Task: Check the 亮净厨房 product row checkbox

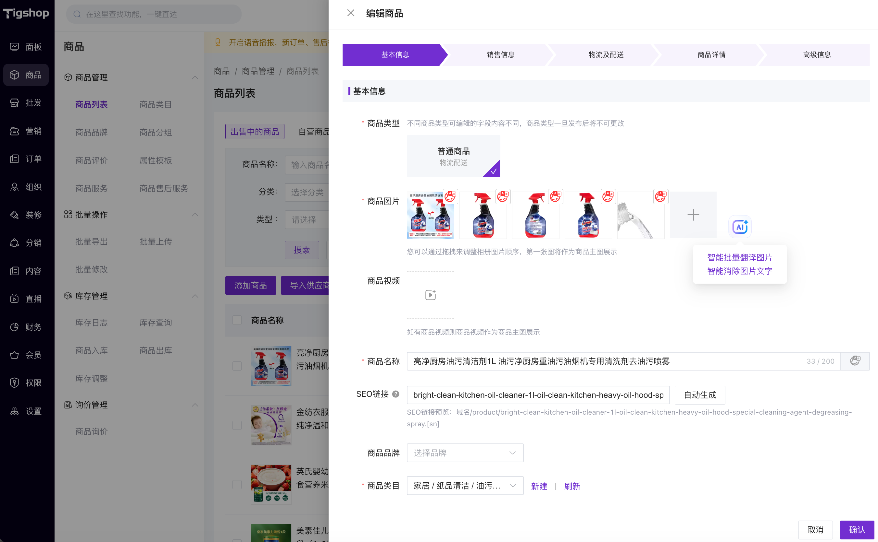Action: pyautogui.click(x=237, y=366)
